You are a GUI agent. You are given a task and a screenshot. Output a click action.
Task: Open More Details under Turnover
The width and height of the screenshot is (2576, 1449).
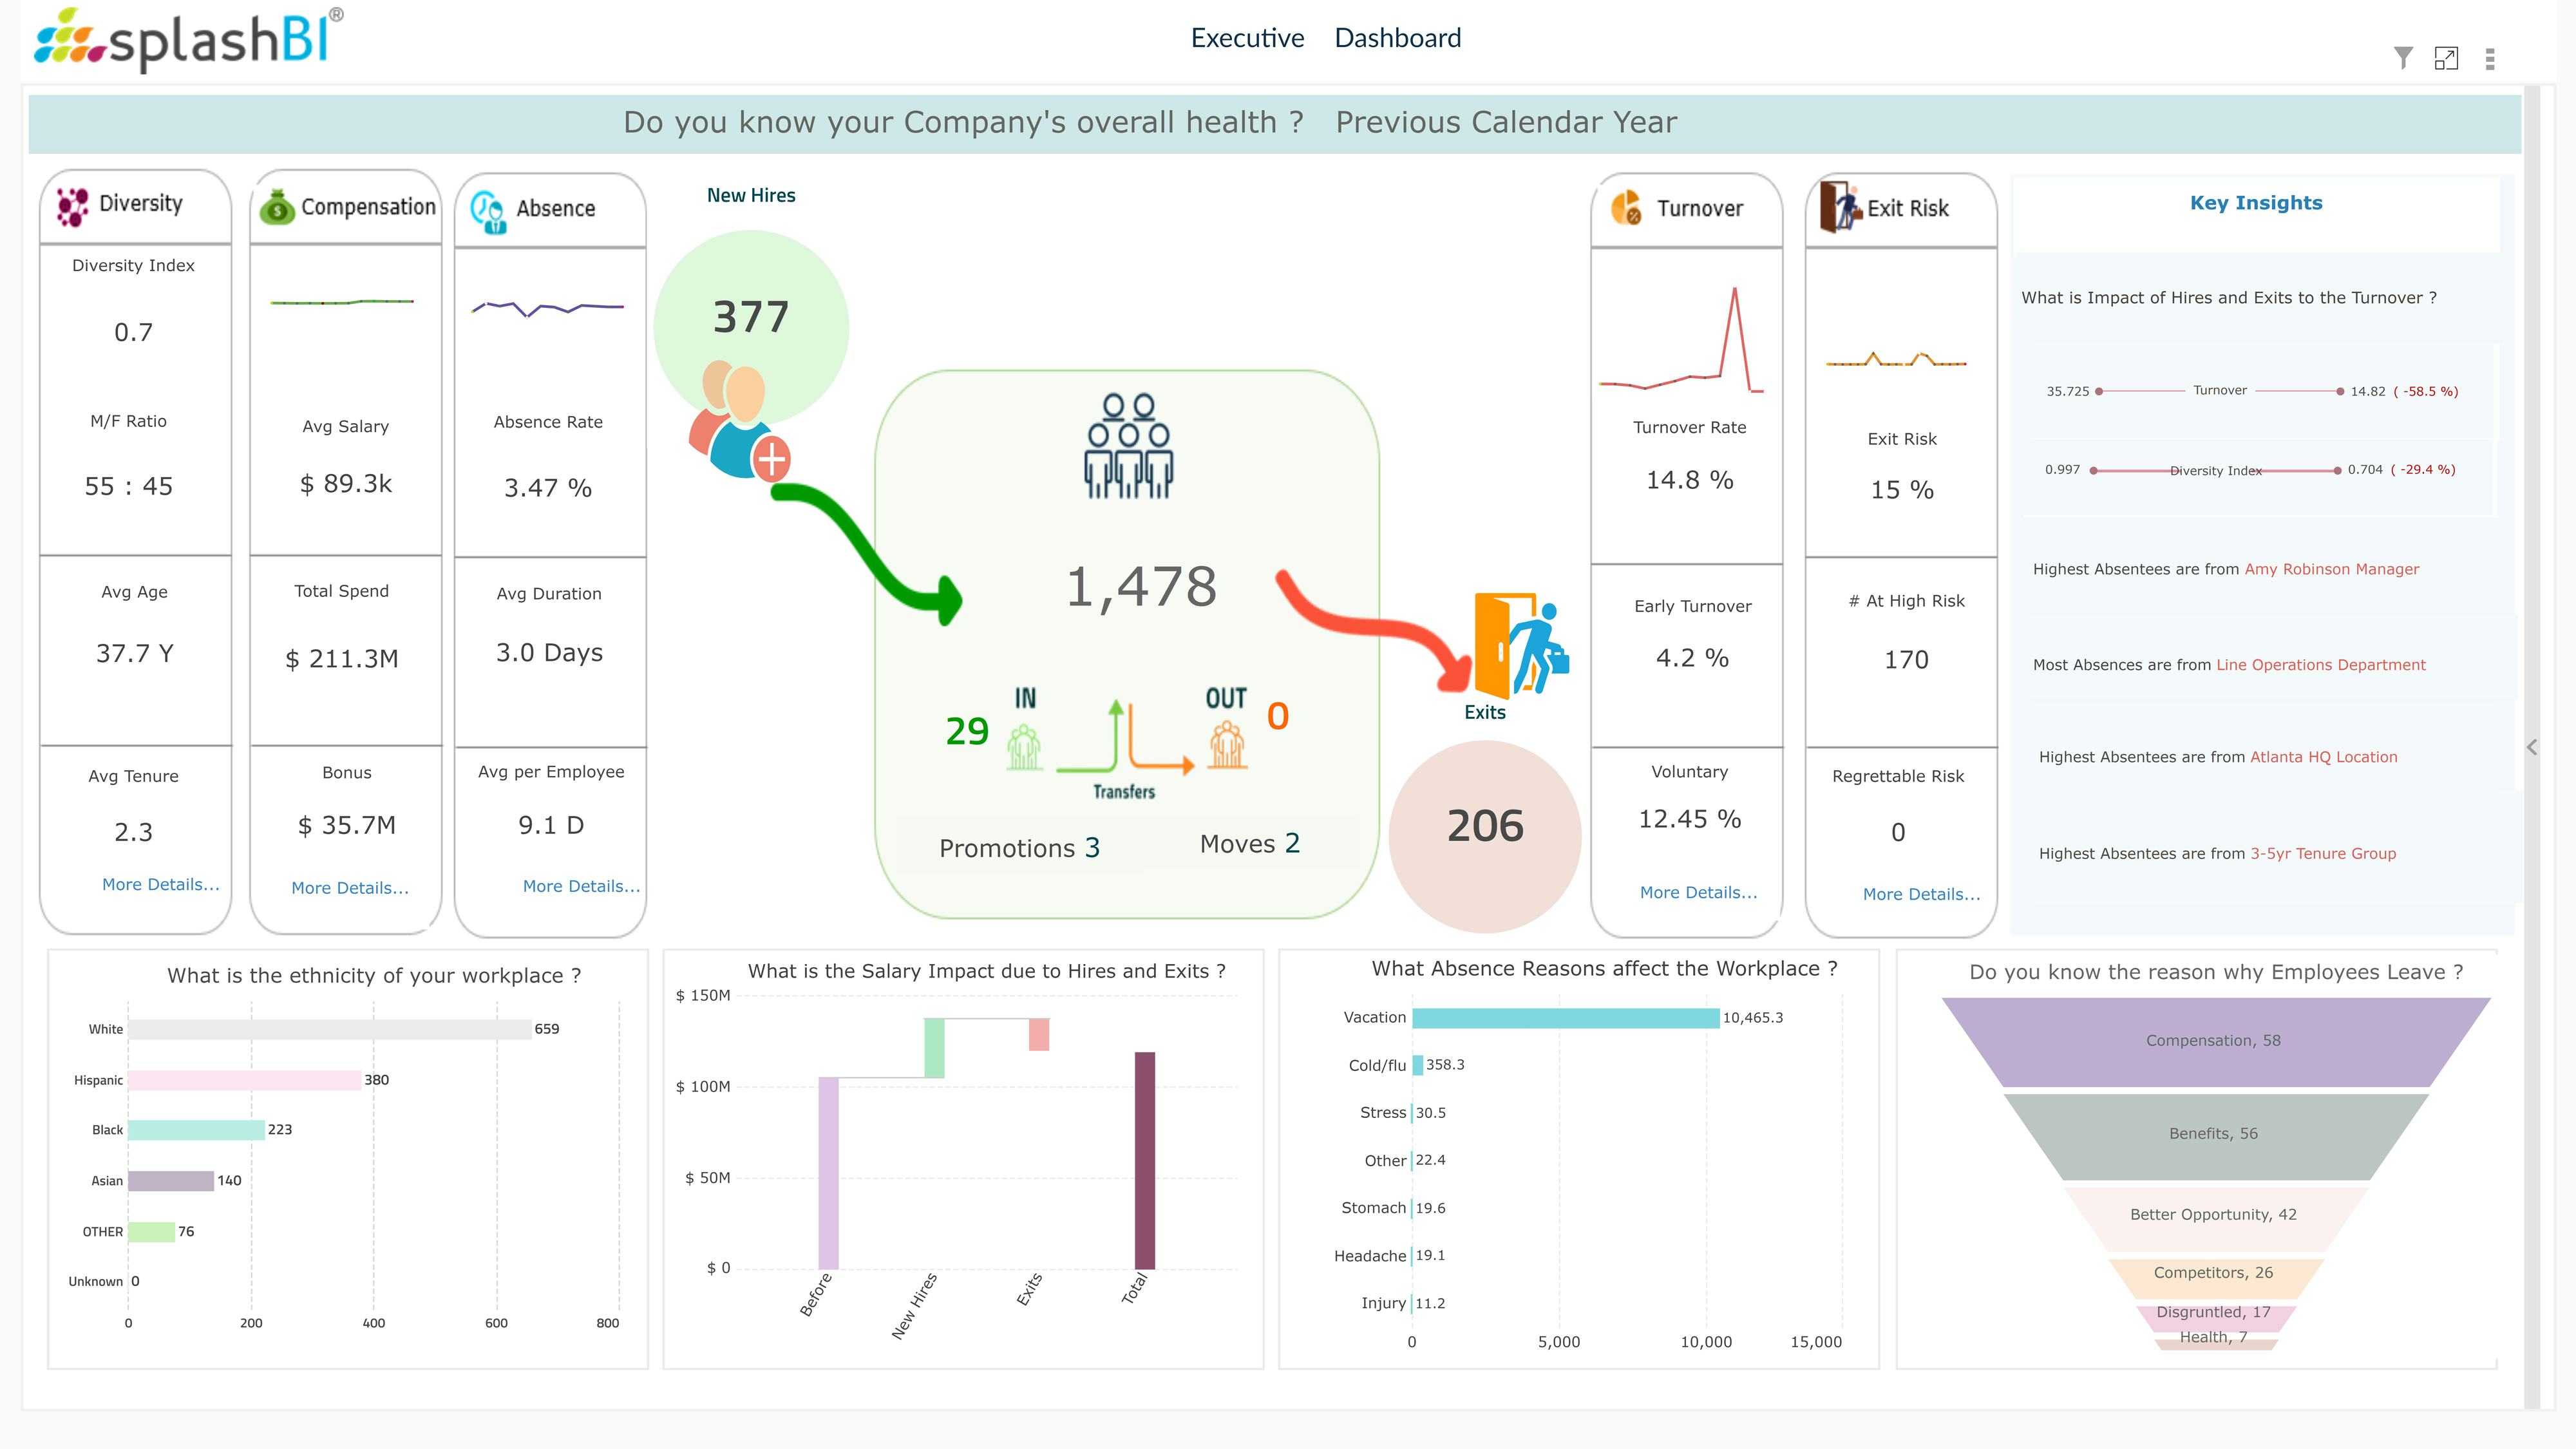pos(1698,892)
